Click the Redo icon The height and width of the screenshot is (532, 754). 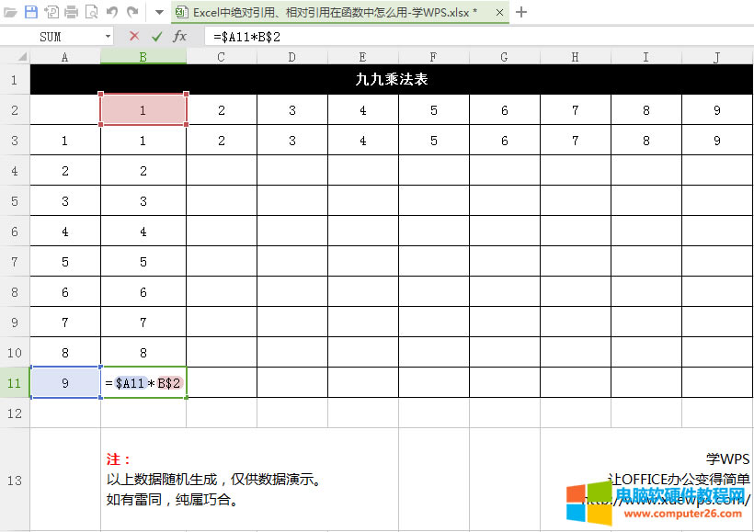[x=132, y=12]
